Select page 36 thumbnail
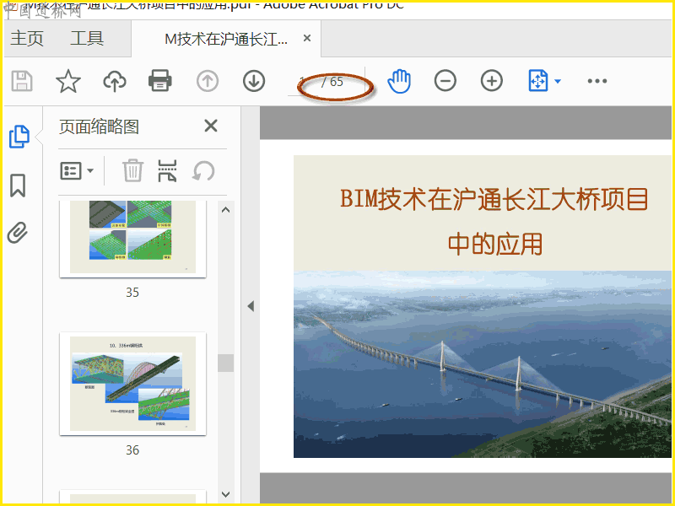675x506 pixels. click(x=132, y=384)
